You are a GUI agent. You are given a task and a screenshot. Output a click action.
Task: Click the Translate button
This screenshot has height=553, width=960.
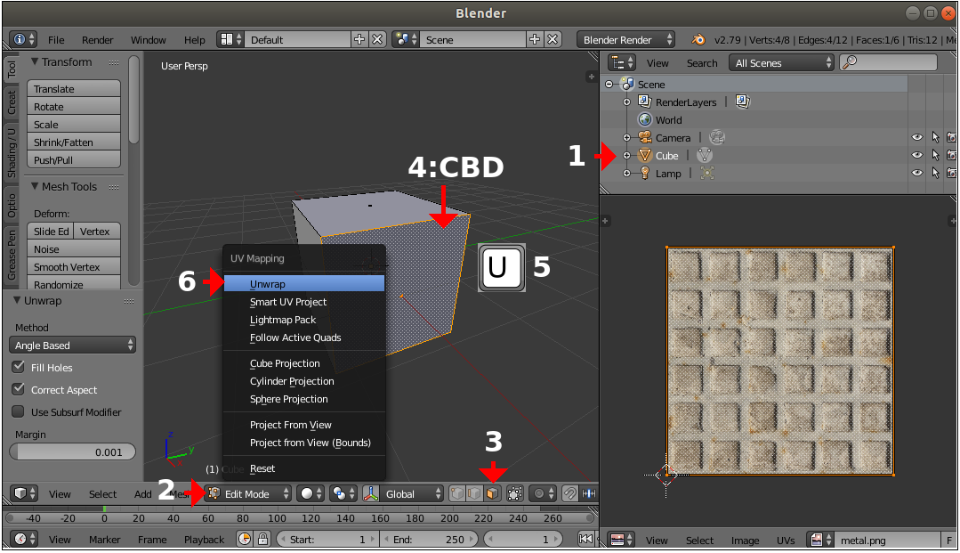coord(74,88)
